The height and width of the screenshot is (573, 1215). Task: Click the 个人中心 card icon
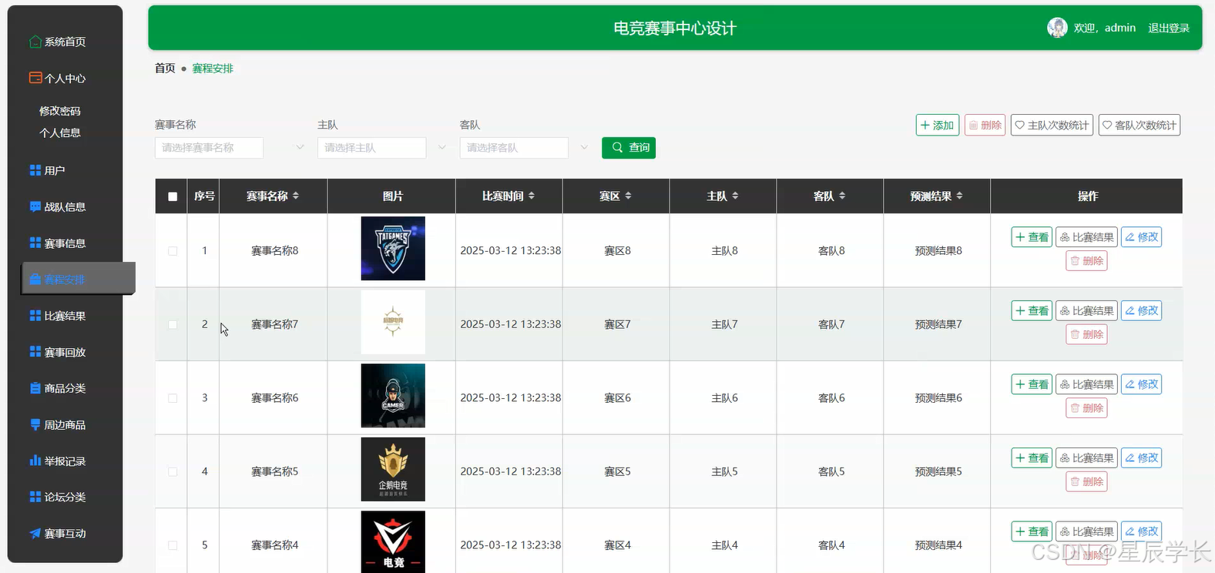pos(35,78)
